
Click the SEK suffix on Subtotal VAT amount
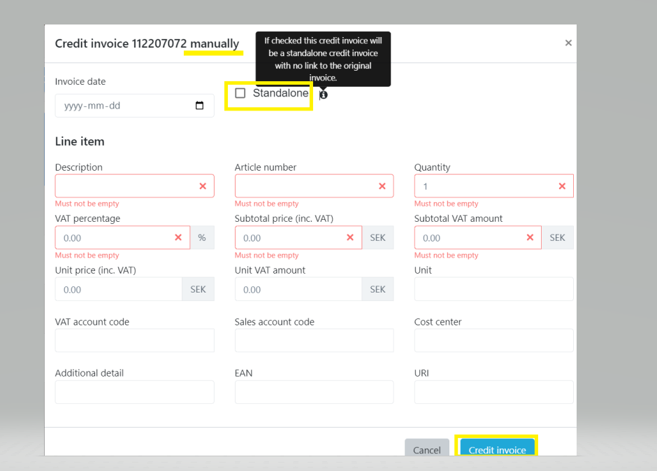tap(557, 238)
